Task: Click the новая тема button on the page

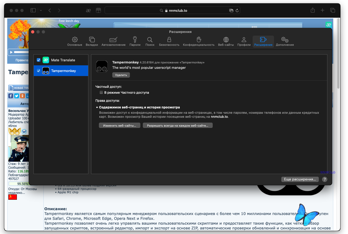Action: pyautogui.click(x=19, y=88)
